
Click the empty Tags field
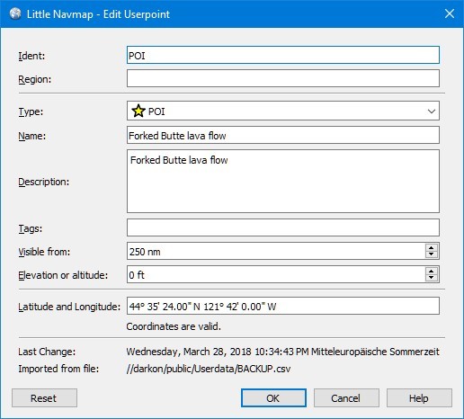tap(283, 227)
